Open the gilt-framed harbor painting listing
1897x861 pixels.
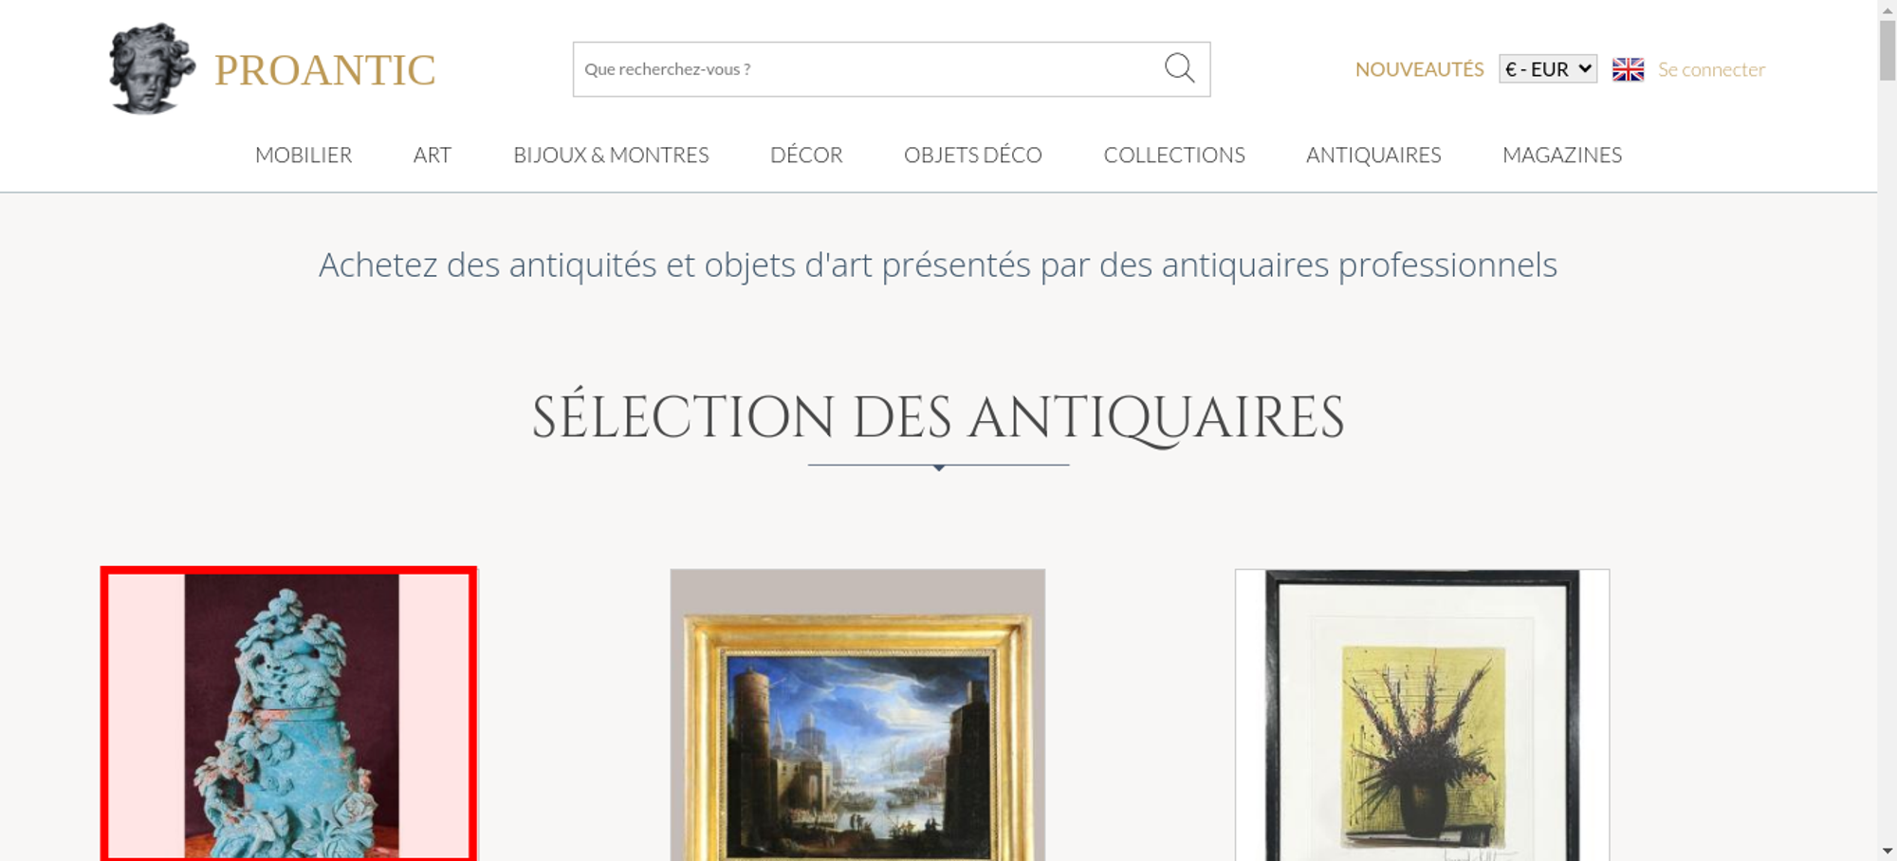point(857,715)
